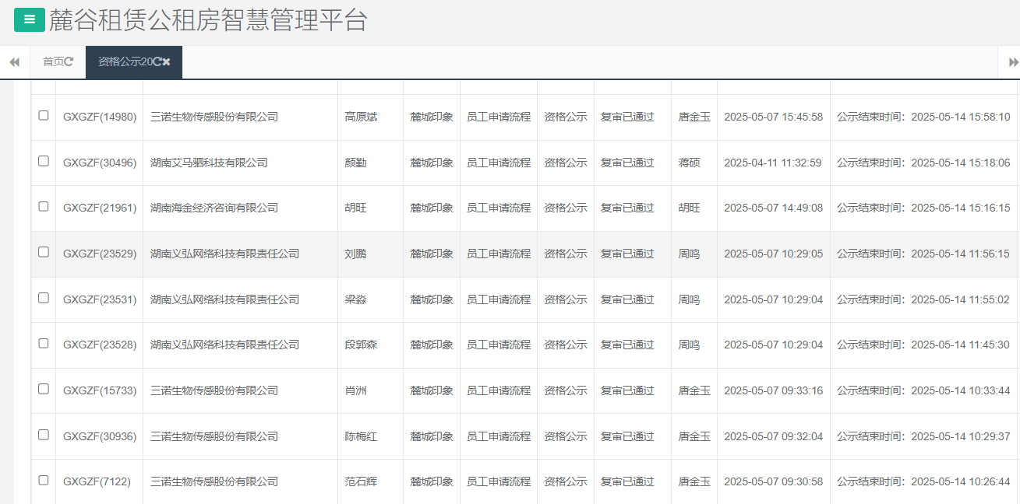Tick checkbox beside GXGZF(15733)
Image resolution: width=1020 pixels, height=504 pixels.
click(44, 390)
